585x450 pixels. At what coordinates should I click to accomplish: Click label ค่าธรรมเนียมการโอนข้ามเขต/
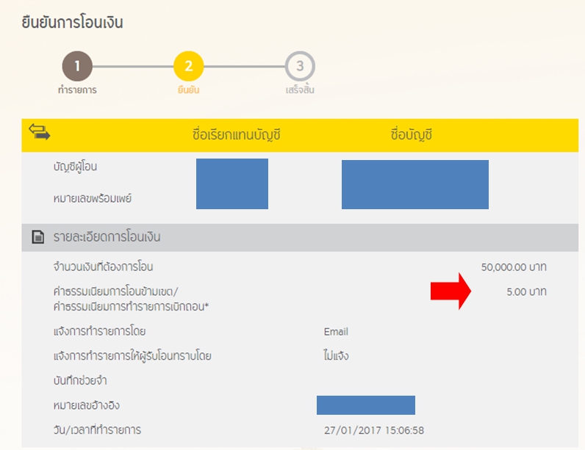point(115,291)
